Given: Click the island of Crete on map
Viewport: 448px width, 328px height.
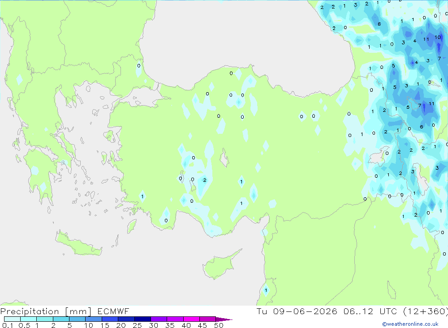Looking at the screenshot, I should coord(78,244).
